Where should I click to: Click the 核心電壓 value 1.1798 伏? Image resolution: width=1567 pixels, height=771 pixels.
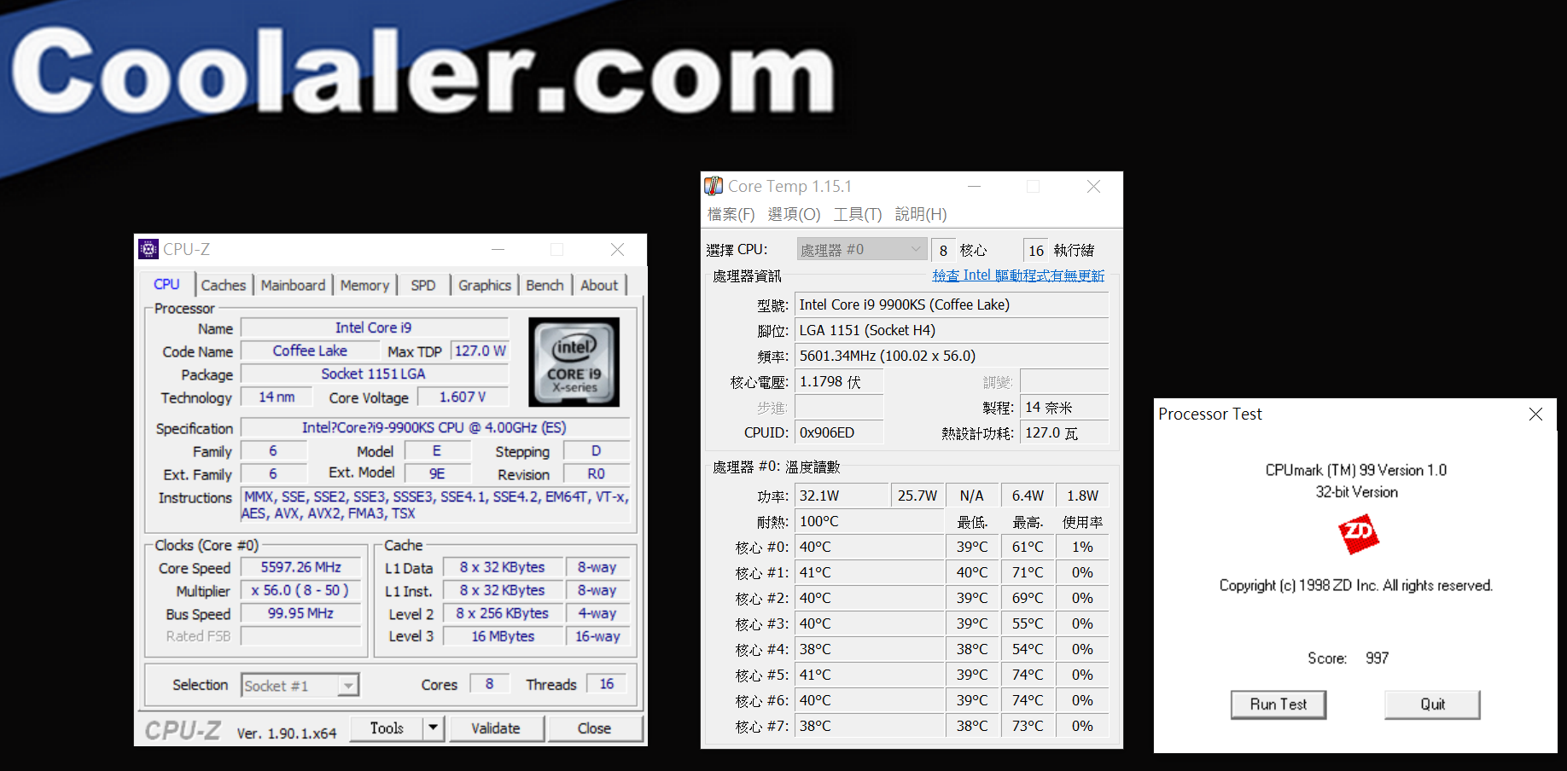pos(838,382)
